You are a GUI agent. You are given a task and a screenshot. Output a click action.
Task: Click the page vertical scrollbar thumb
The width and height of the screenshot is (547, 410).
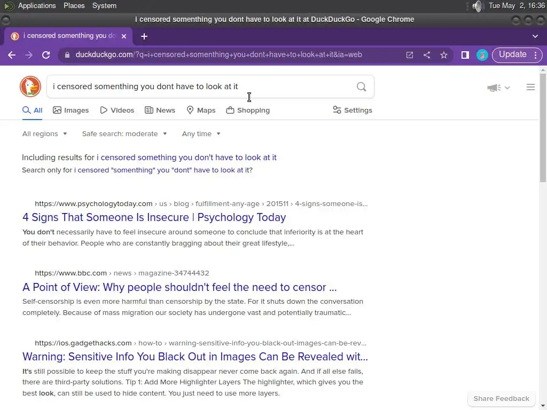(543, 127)
